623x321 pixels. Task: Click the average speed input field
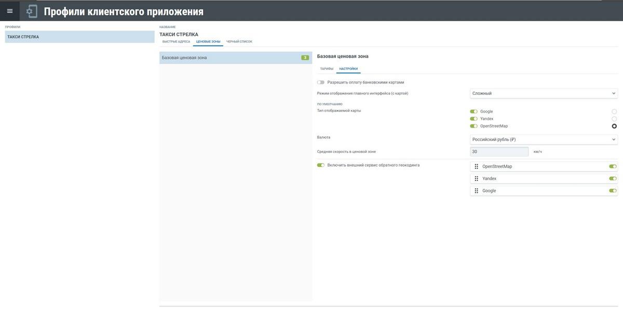[499, 152]
